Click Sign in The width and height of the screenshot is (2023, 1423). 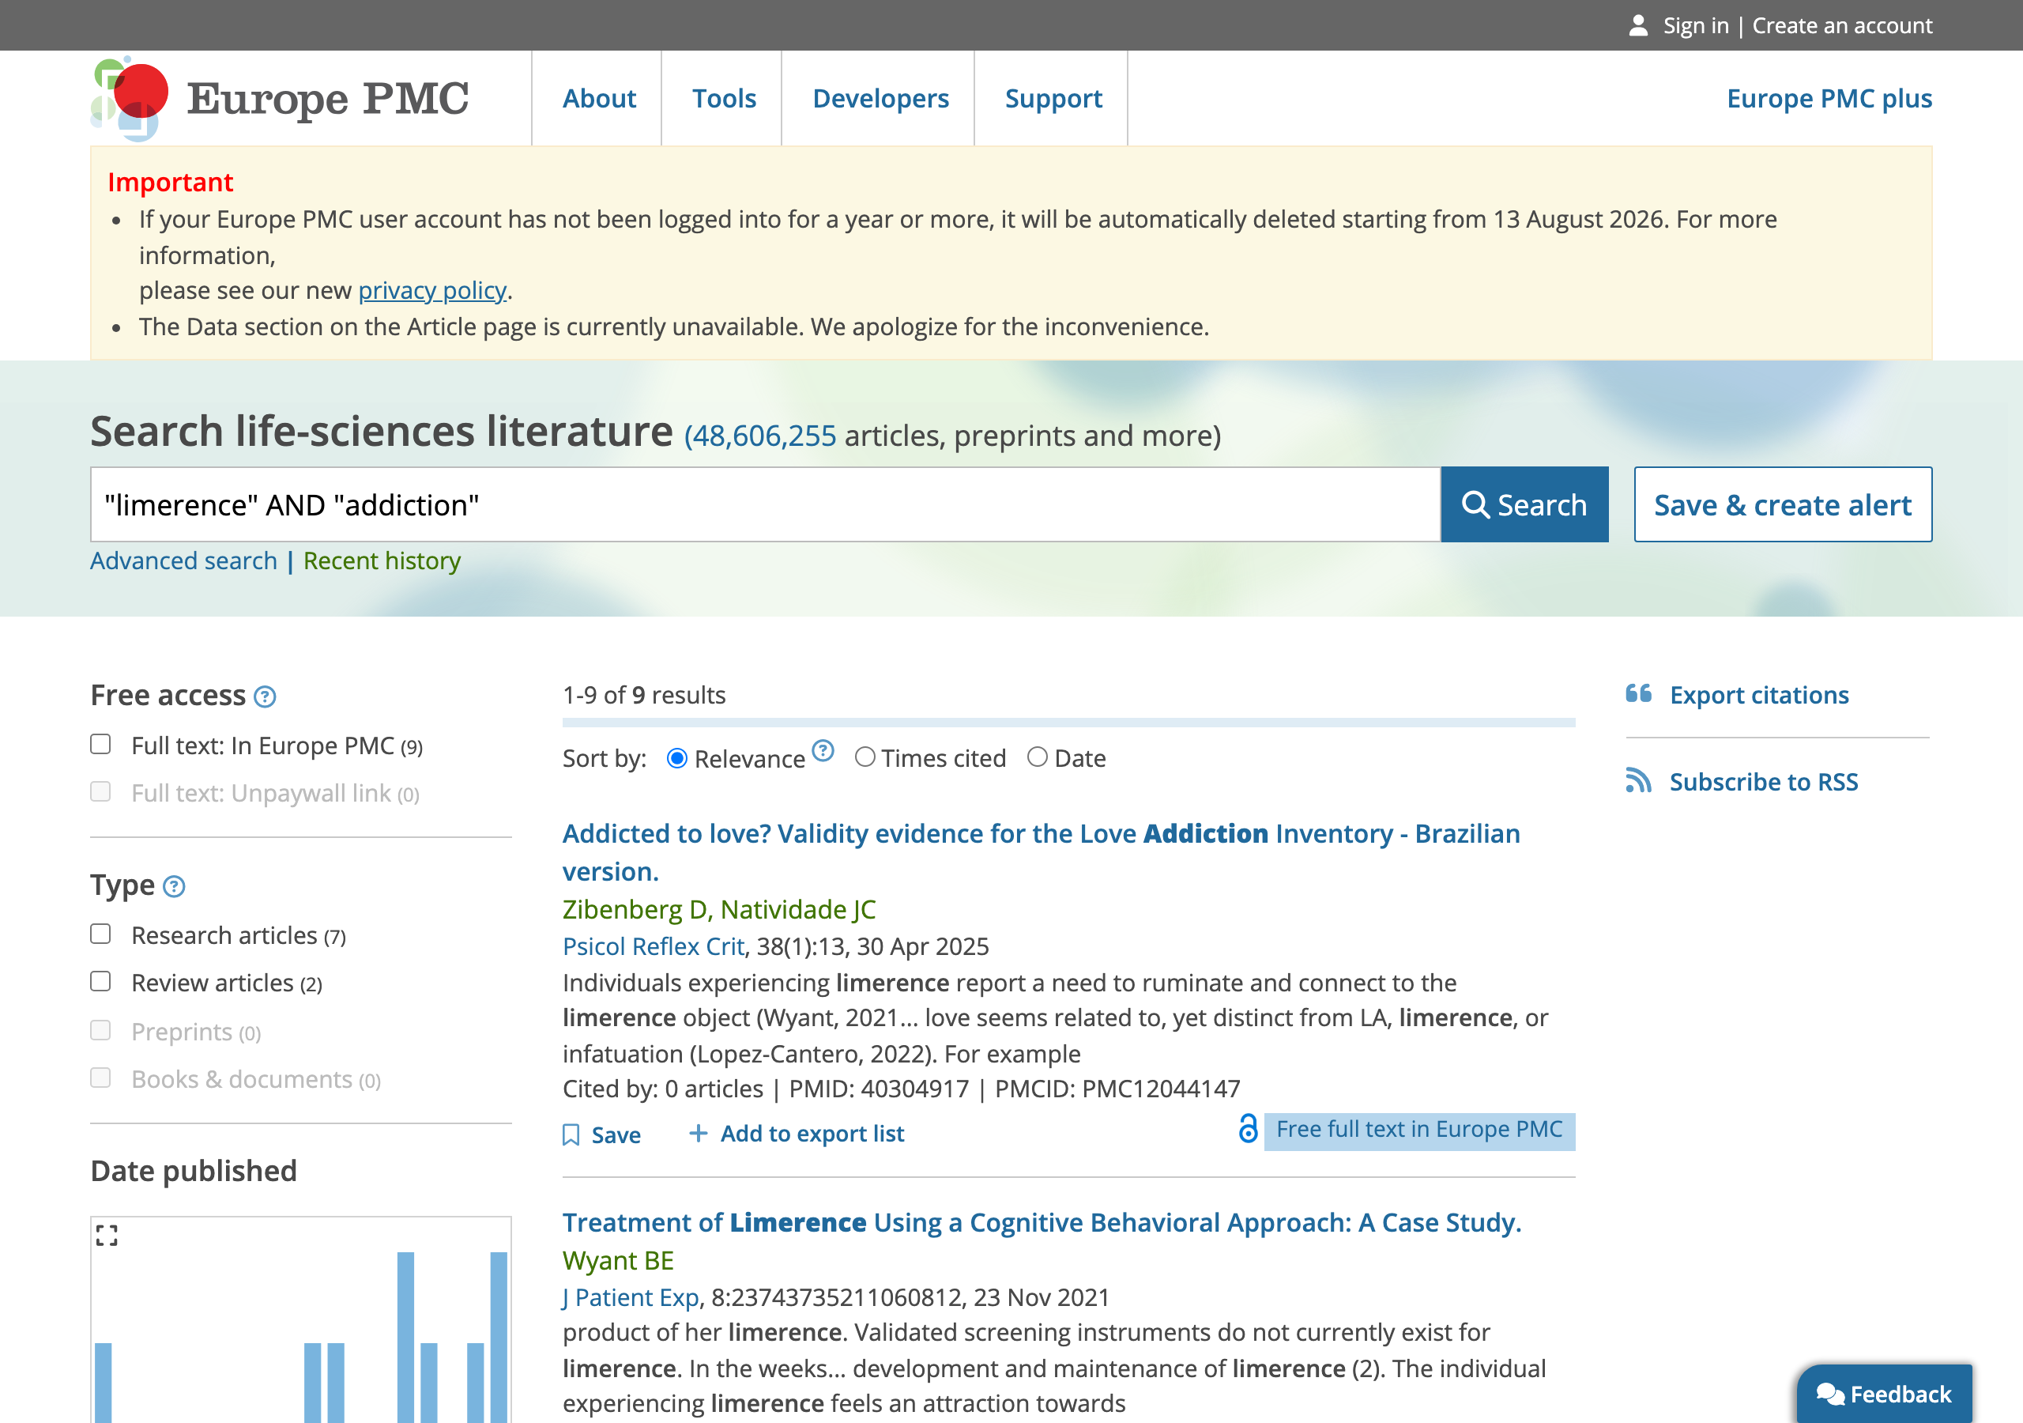pos(1696,25)
